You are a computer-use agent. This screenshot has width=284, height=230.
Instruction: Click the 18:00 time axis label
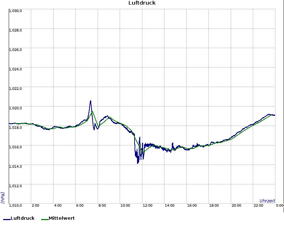pos(214,206)
